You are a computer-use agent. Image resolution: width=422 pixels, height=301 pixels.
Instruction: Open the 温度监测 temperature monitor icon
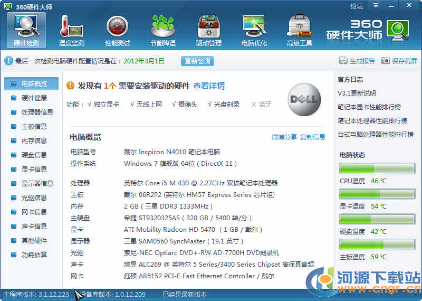pyautogui.click(x=72, y=26)
